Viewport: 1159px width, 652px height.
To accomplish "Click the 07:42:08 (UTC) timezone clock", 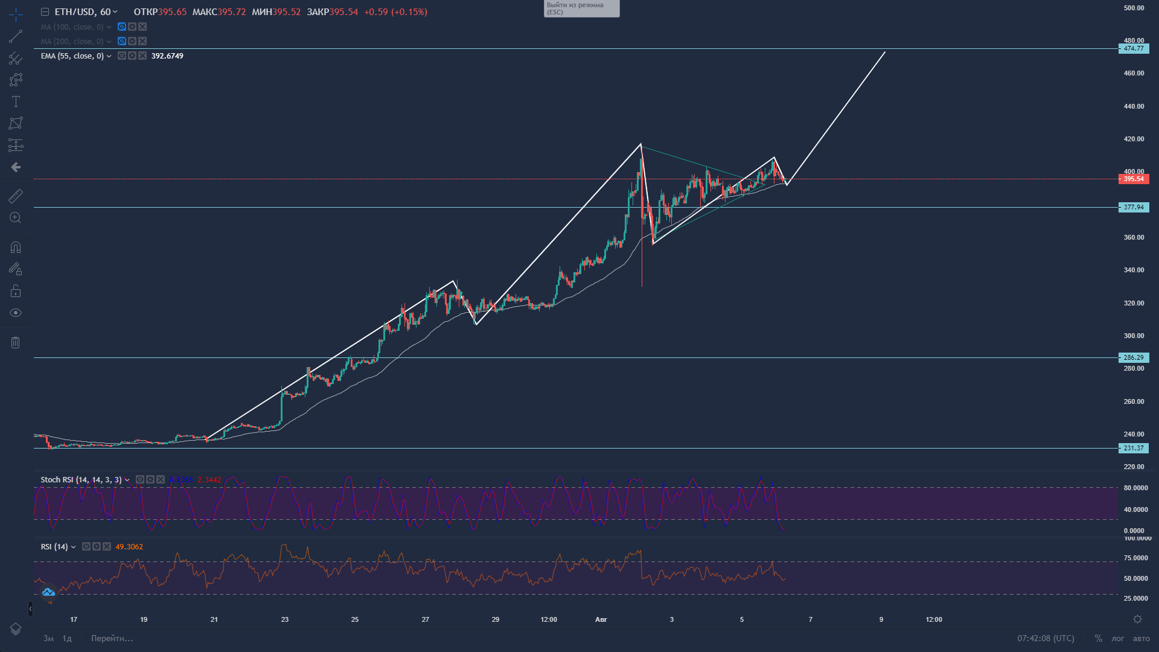I will [1046, 638].
